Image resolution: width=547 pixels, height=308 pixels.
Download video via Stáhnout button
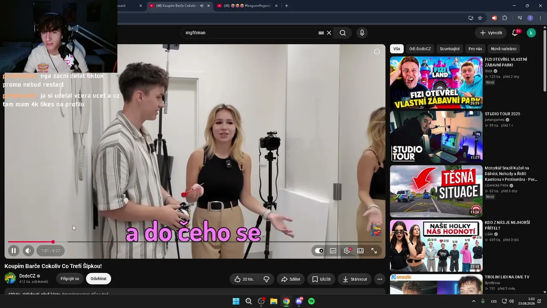[355, 279]
